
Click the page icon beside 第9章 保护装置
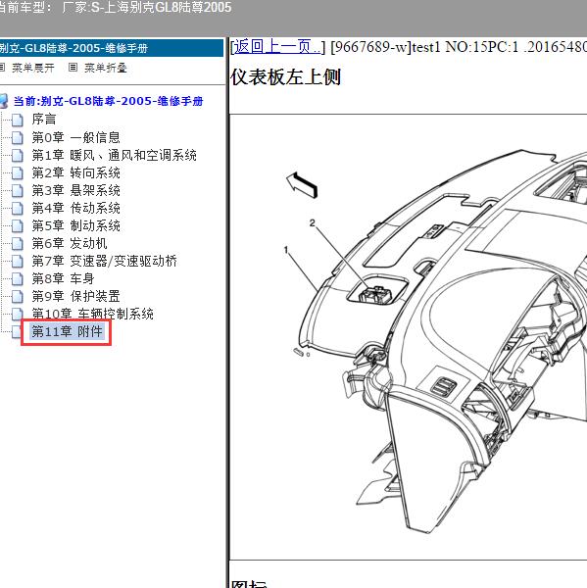point(18,296)
